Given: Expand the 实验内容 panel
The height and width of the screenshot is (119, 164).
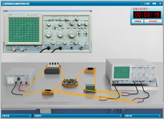Looking at the screenshot, I should coord(143,116).
